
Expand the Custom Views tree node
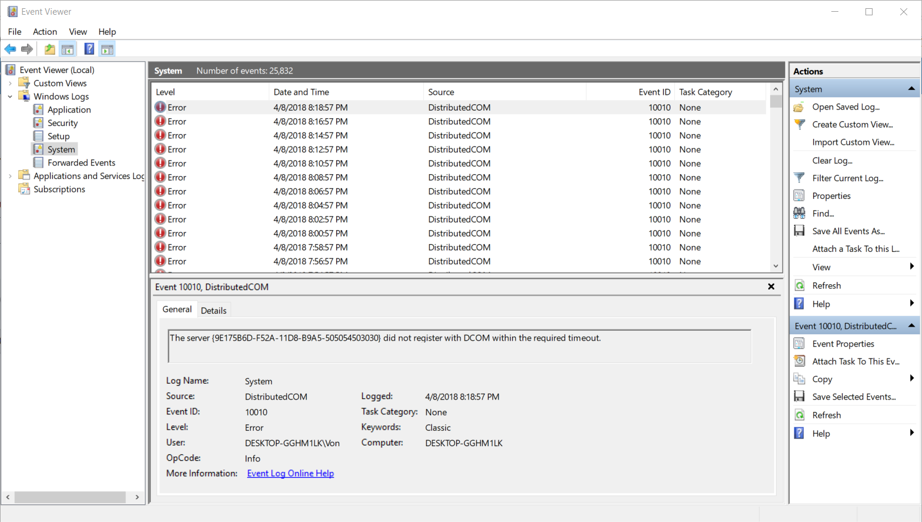(11, 83)
